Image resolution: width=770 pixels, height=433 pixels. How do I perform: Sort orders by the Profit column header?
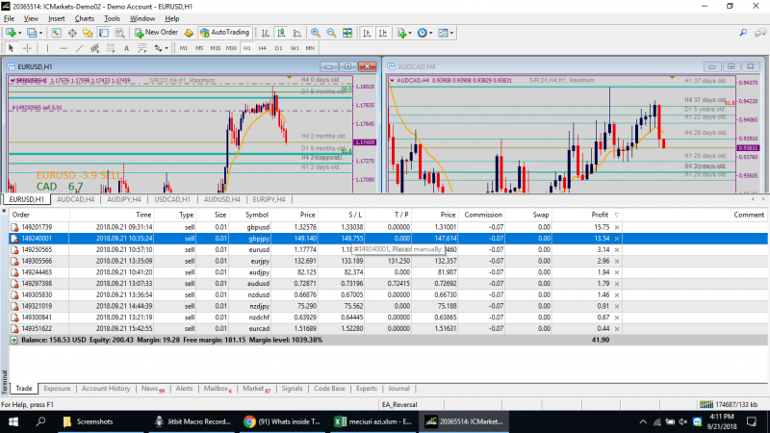coord(599,215)
